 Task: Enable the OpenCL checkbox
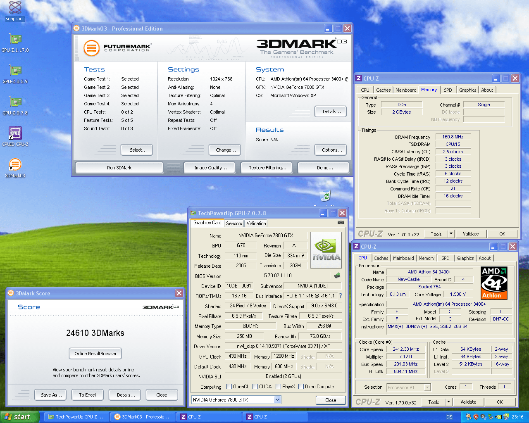(229, 387)
